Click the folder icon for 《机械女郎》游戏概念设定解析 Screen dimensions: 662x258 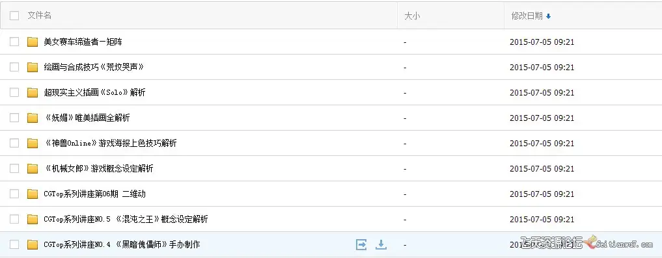click(33, 168)
